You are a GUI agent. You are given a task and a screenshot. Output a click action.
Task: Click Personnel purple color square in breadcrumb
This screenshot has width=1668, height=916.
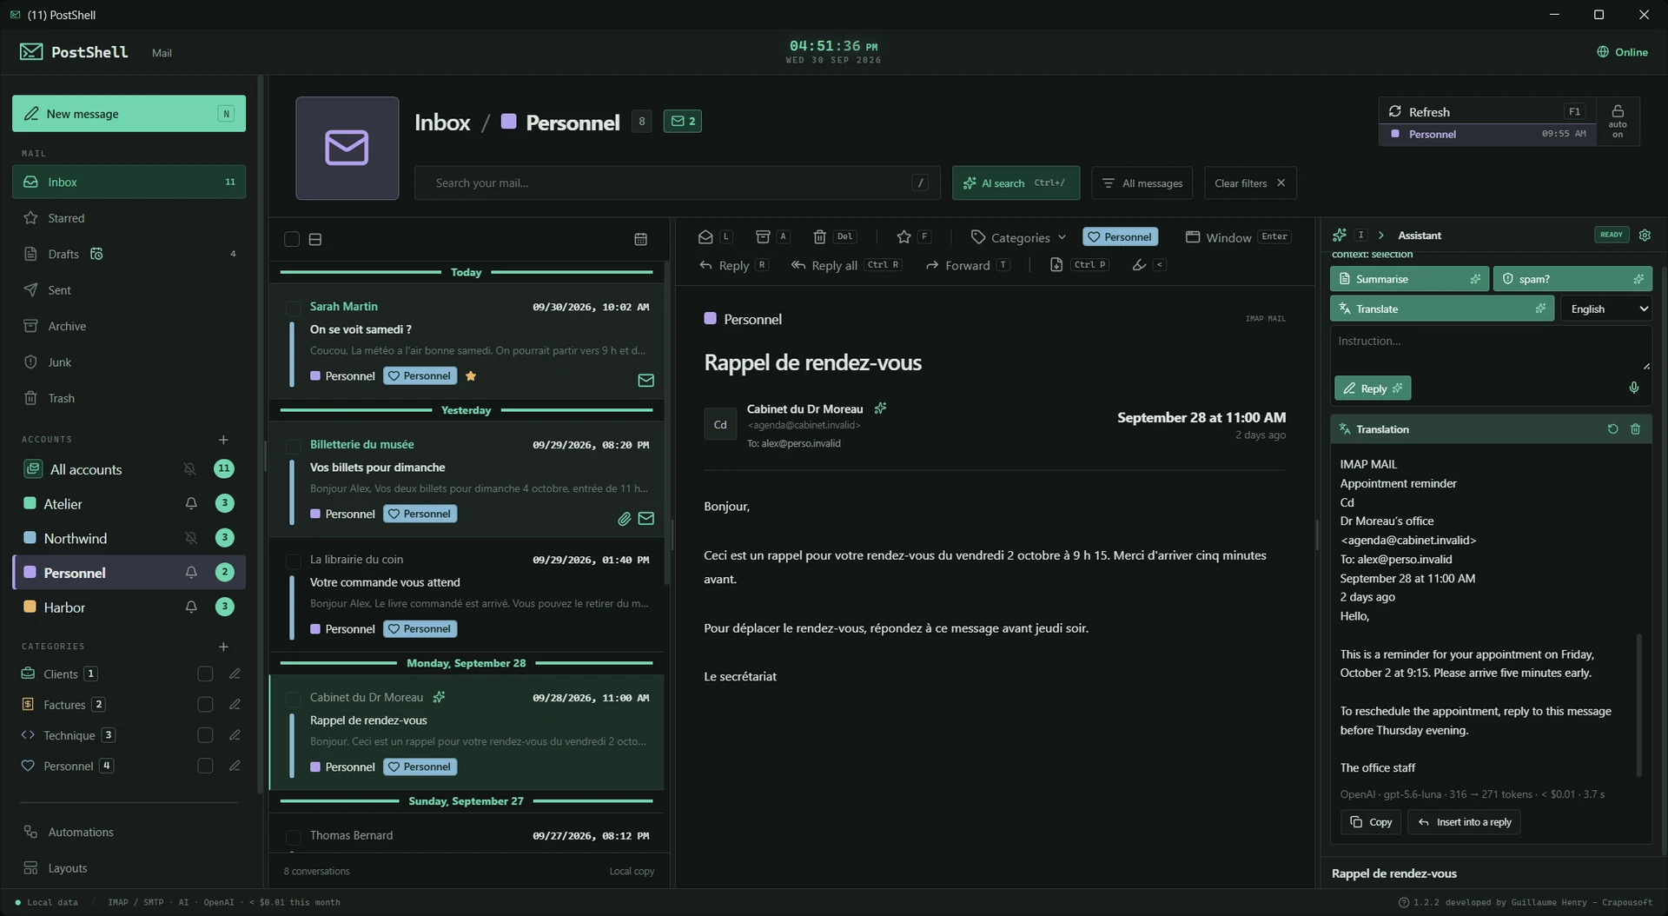coord(509,122)
